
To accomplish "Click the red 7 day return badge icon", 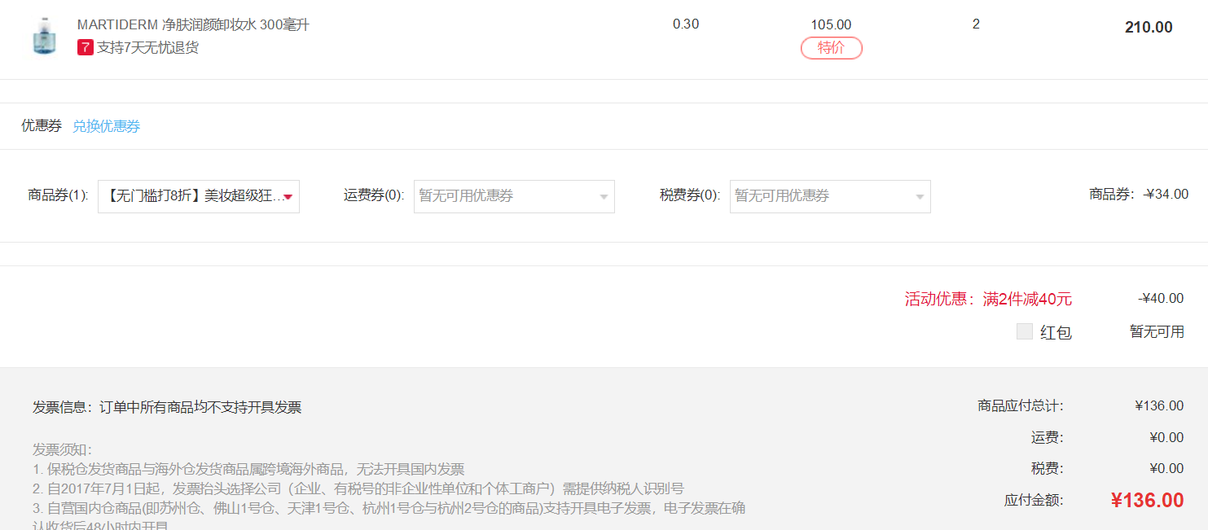I will pos(86,47).
